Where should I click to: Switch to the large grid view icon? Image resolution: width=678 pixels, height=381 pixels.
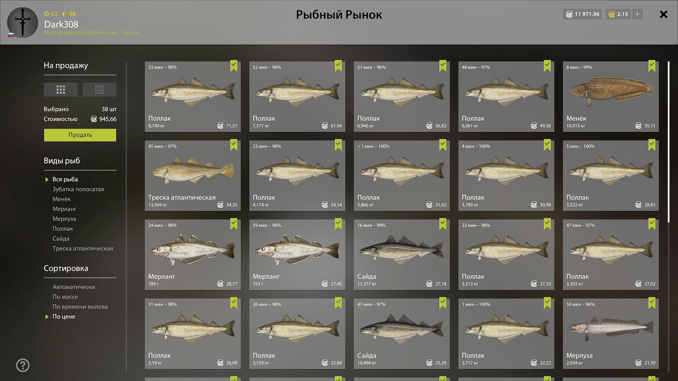click(61, 90)
